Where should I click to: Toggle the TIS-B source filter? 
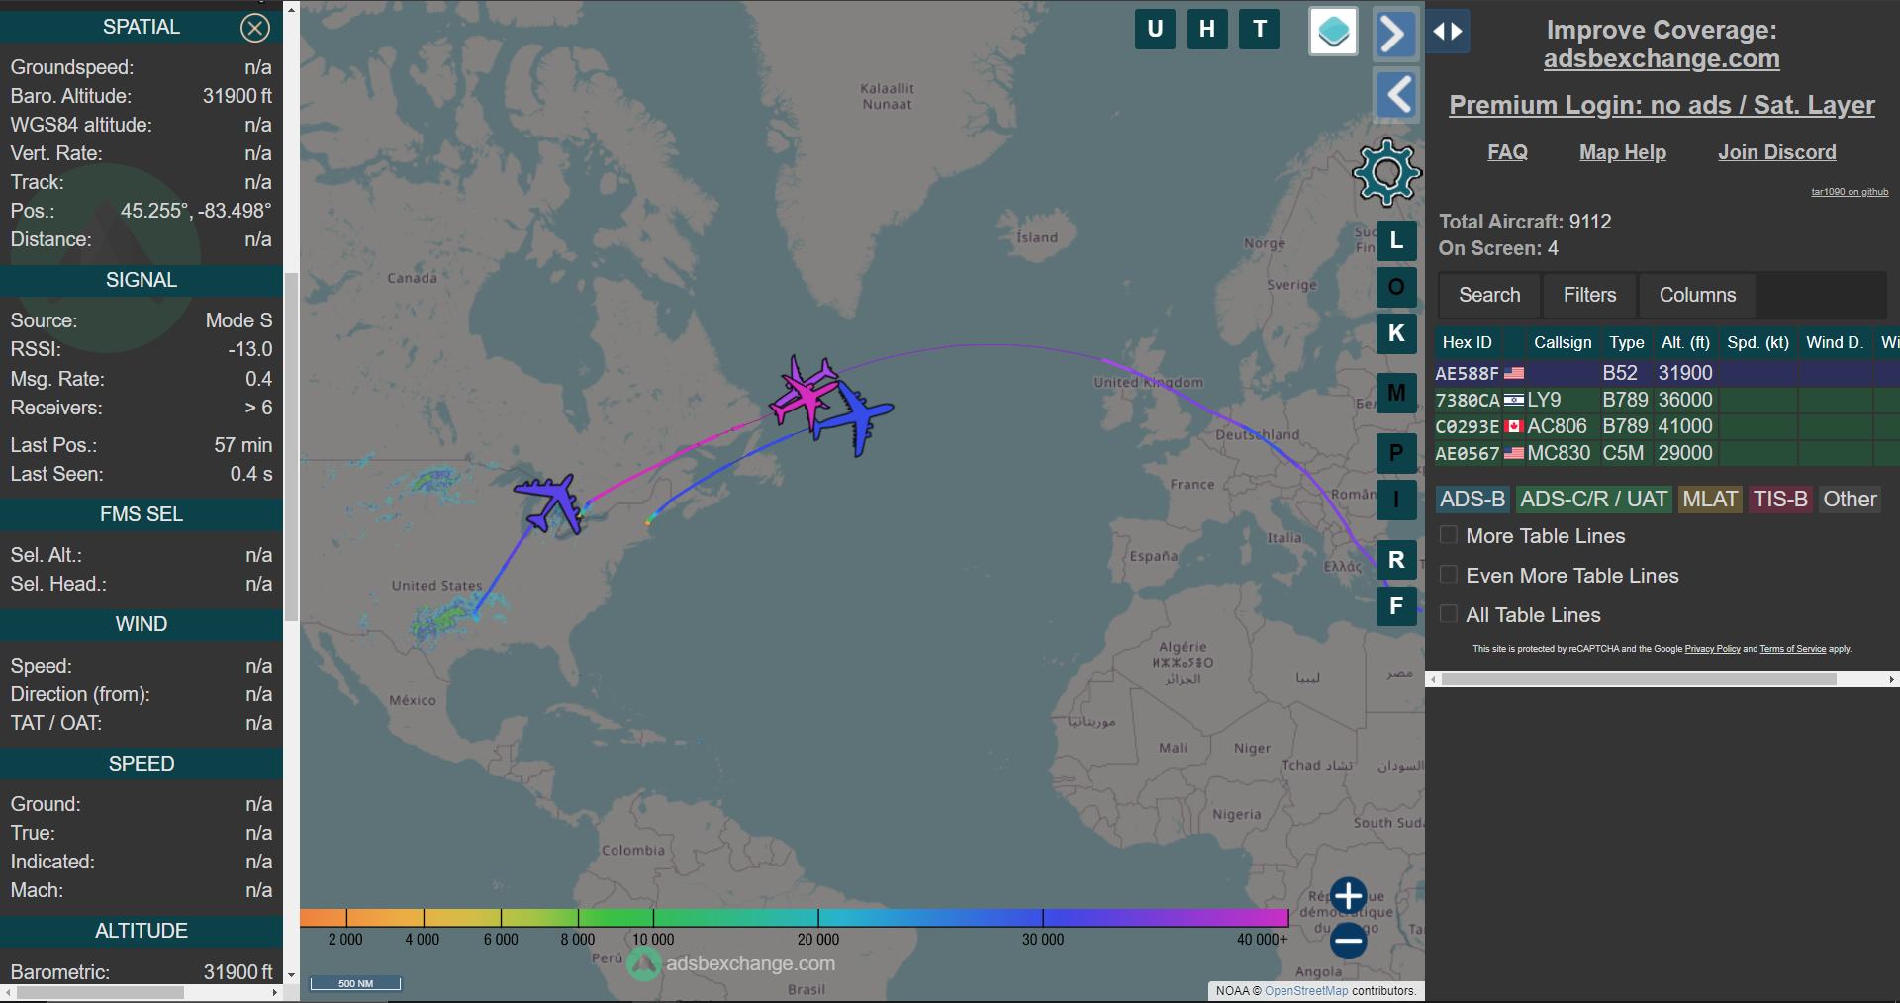coord(1780,500)
